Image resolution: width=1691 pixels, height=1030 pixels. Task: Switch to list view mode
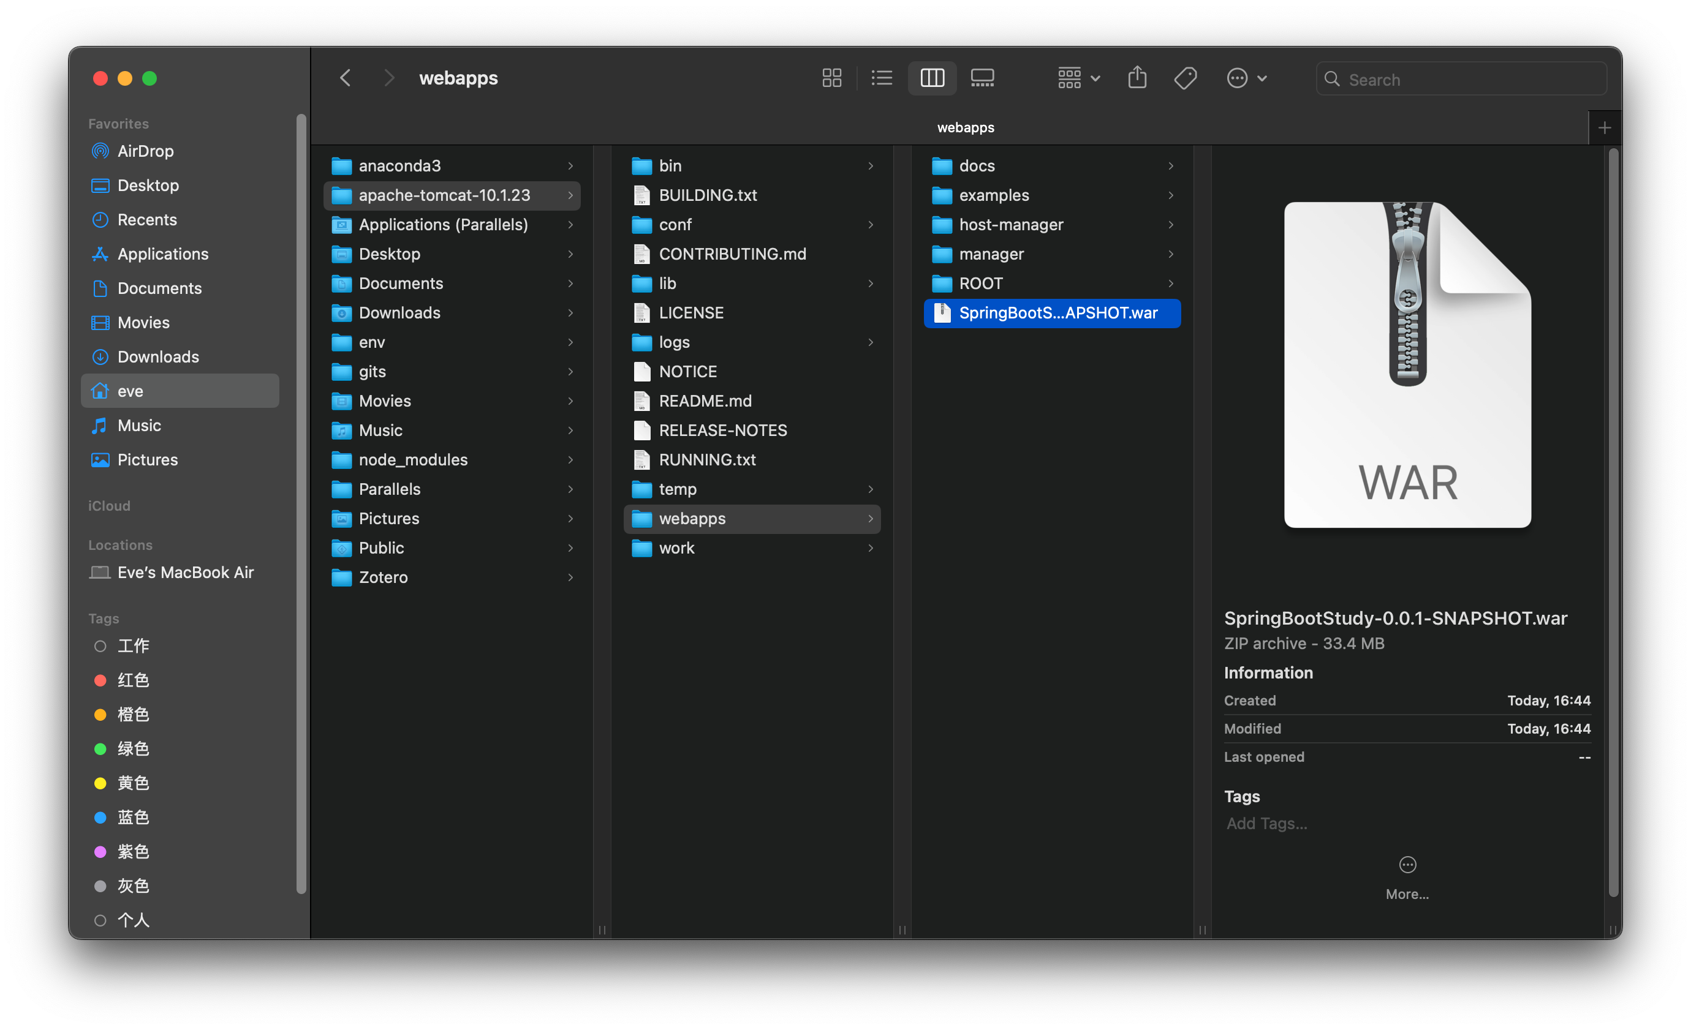pyautogui.click(x=881, y=78)
